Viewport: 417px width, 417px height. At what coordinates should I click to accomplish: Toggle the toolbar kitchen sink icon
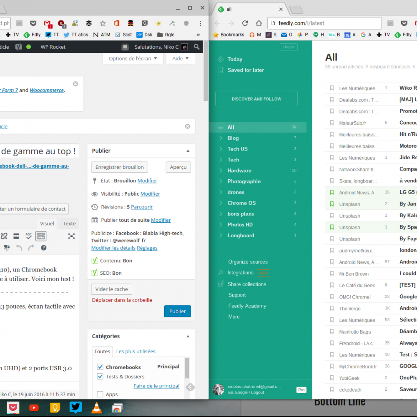[41, 236]
